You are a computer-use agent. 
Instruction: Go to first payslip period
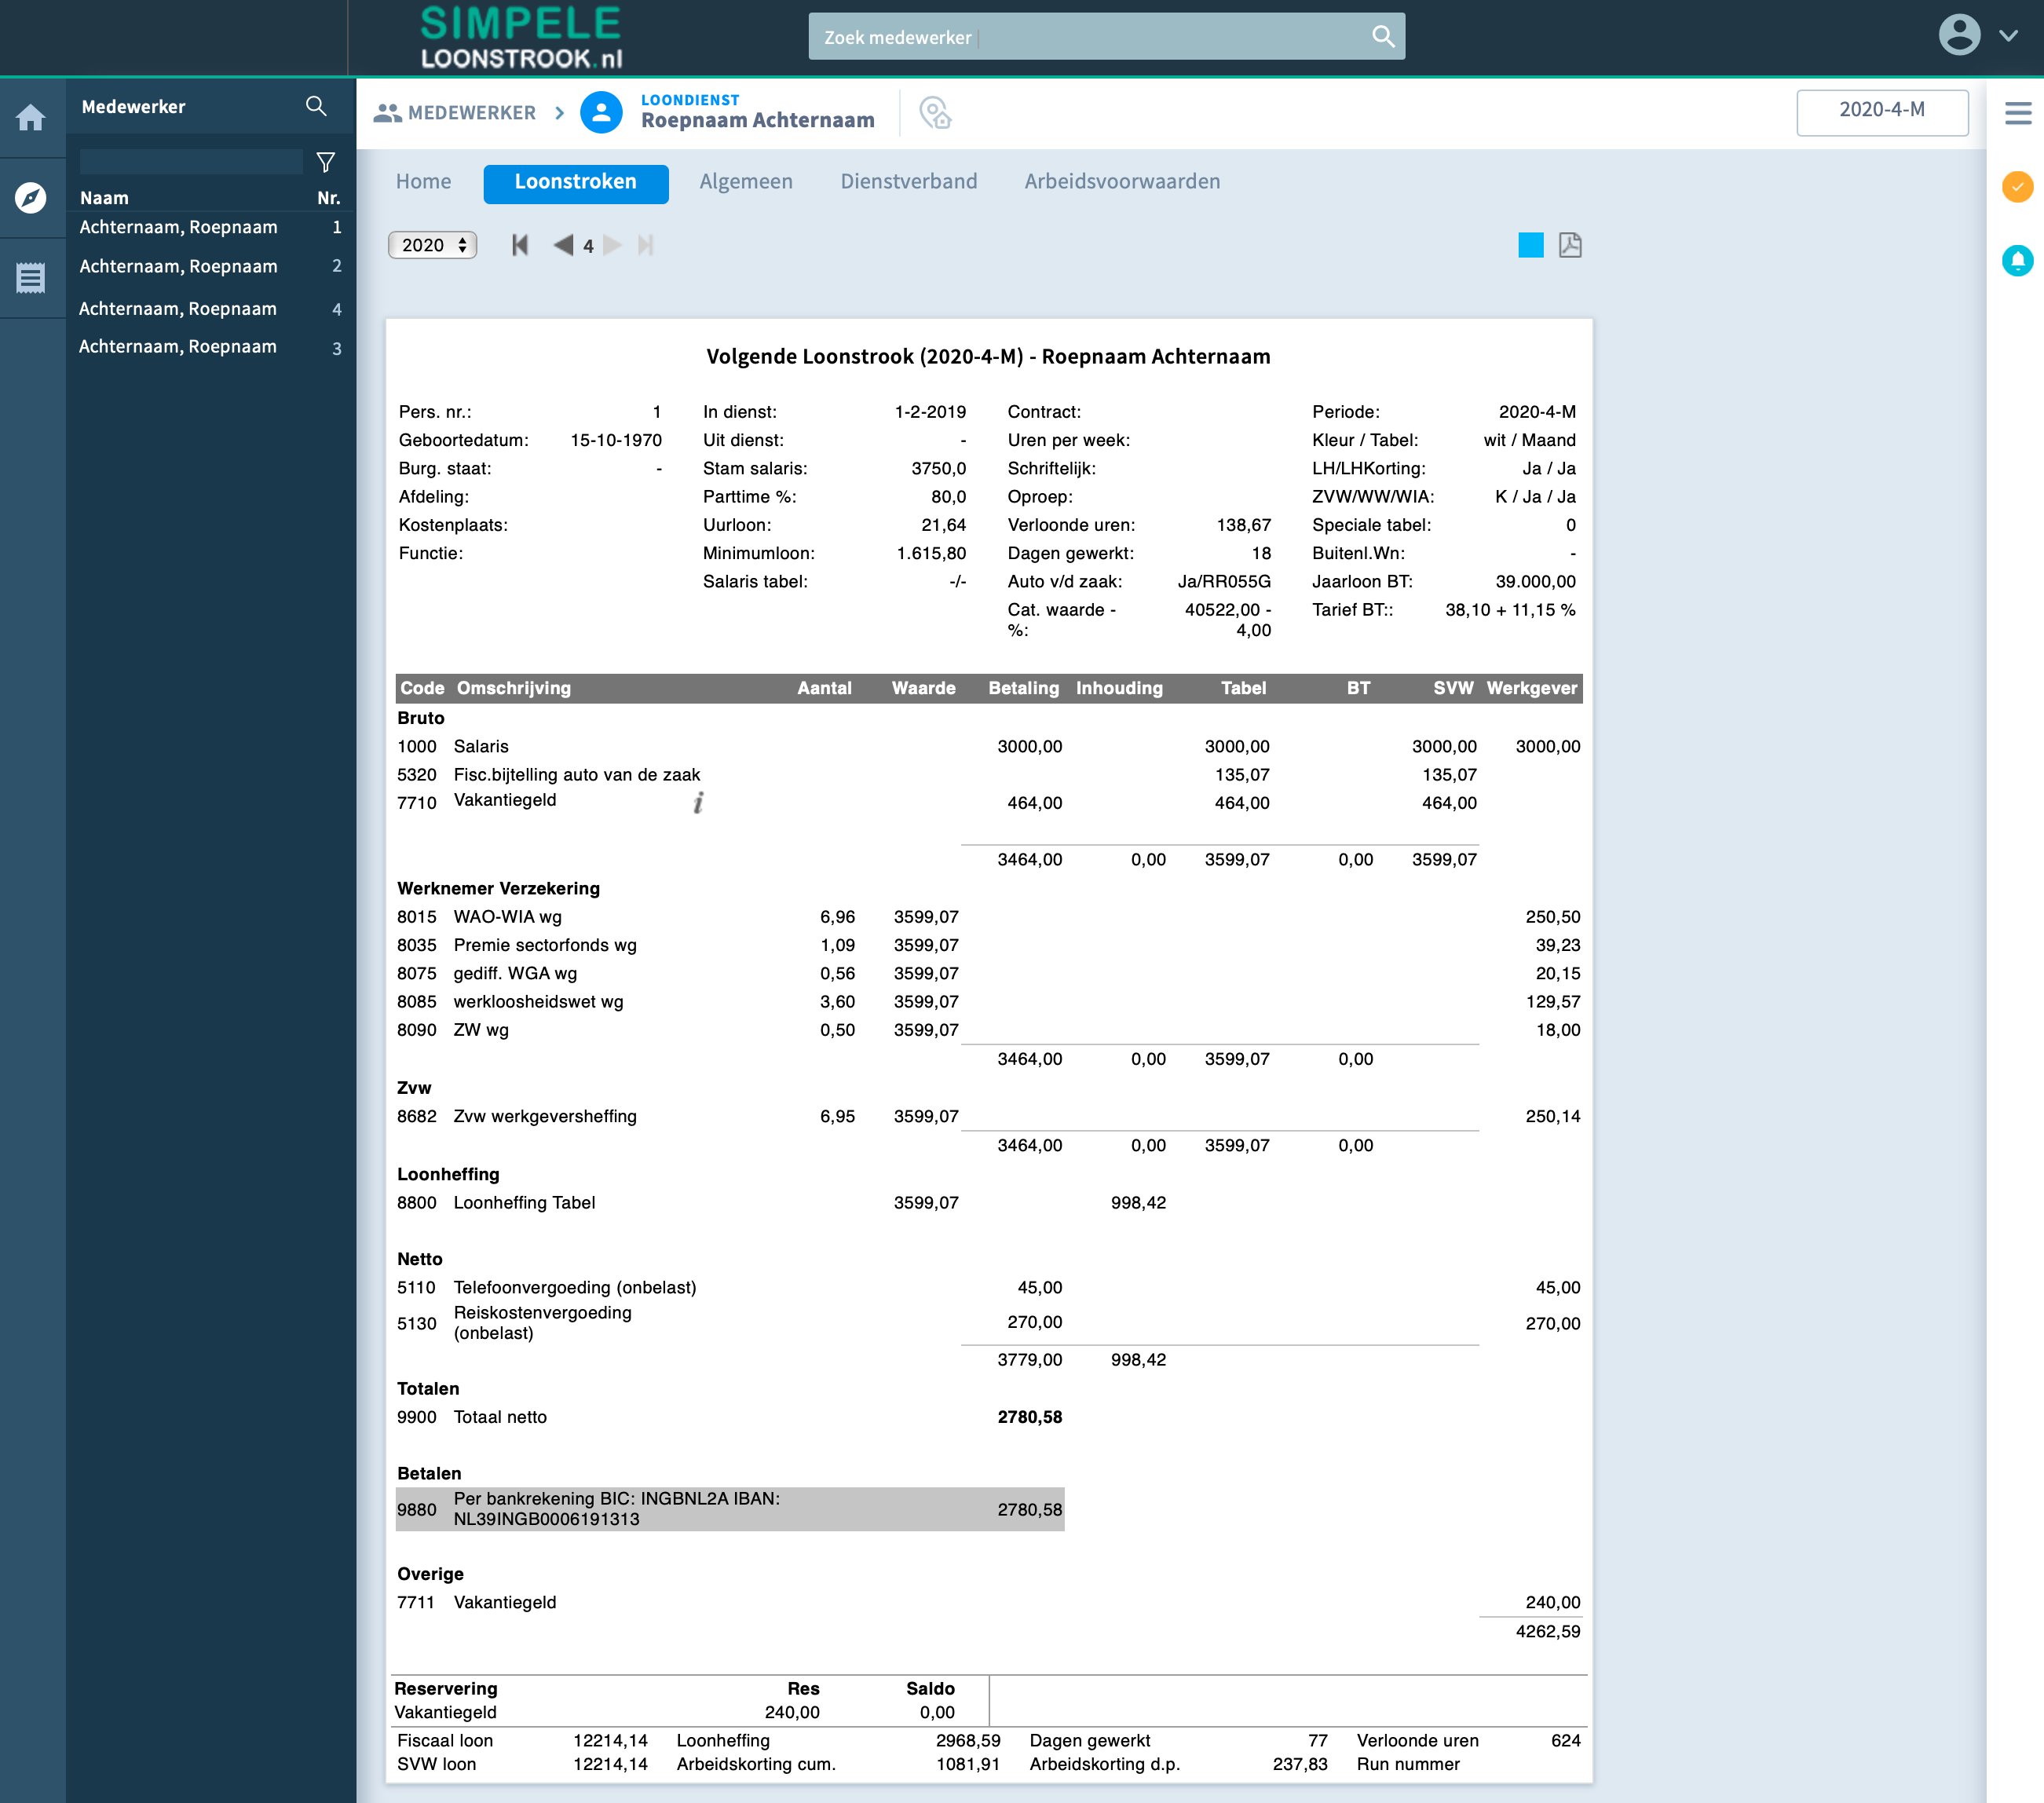coord(519,245)
